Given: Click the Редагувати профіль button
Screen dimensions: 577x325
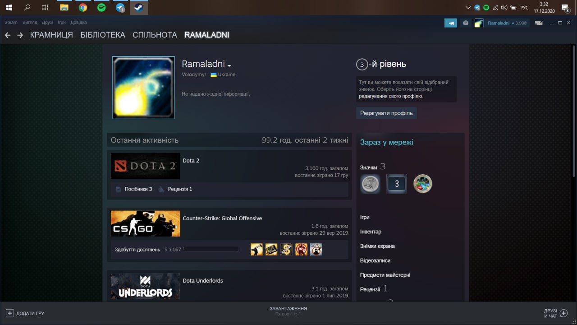Looking at the screenshot, I should [x=386, y=113].
